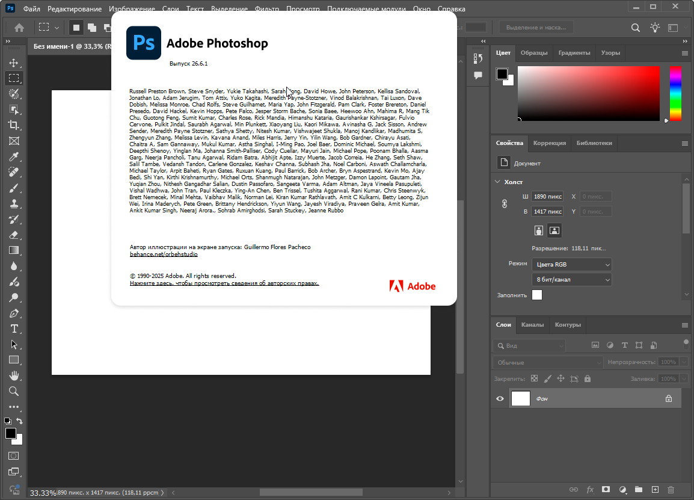Delete layer using the trash icon
The image size is (694, 500).
point(671,489)
